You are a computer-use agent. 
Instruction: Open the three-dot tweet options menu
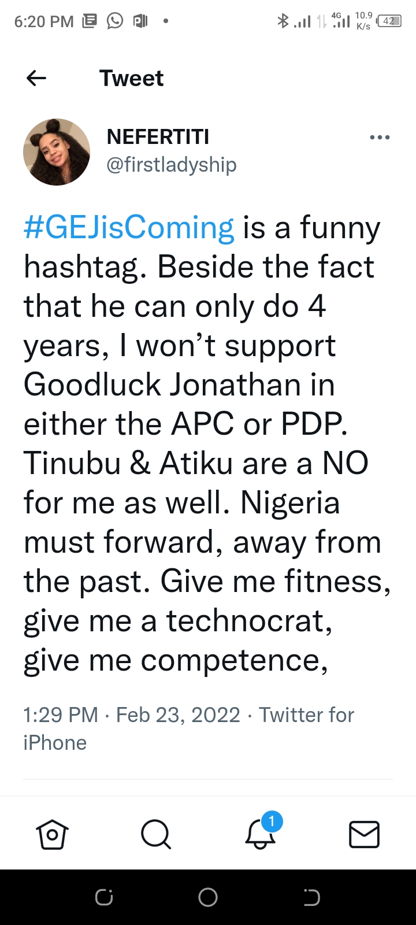point(380,138)
